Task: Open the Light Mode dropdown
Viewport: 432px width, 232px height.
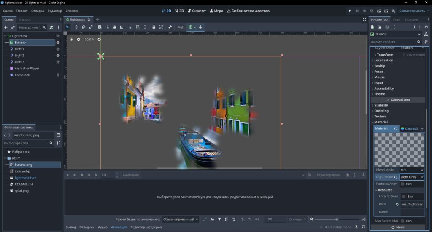Action: (412, 177)
